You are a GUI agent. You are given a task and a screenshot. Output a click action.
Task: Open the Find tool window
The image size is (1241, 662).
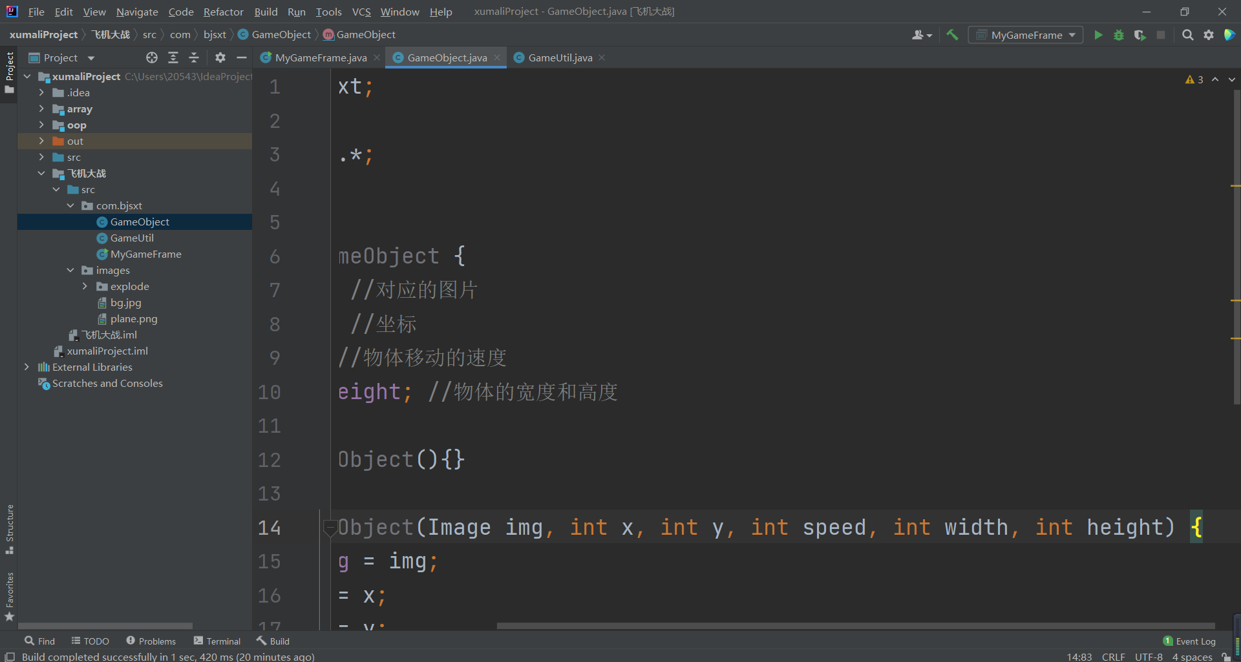click(39, 641)
